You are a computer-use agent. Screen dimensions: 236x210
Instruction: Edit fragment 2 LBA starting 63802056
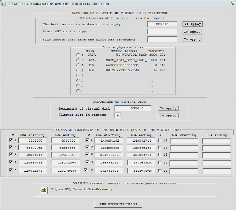pyautogui.click(x=33, y=148)
